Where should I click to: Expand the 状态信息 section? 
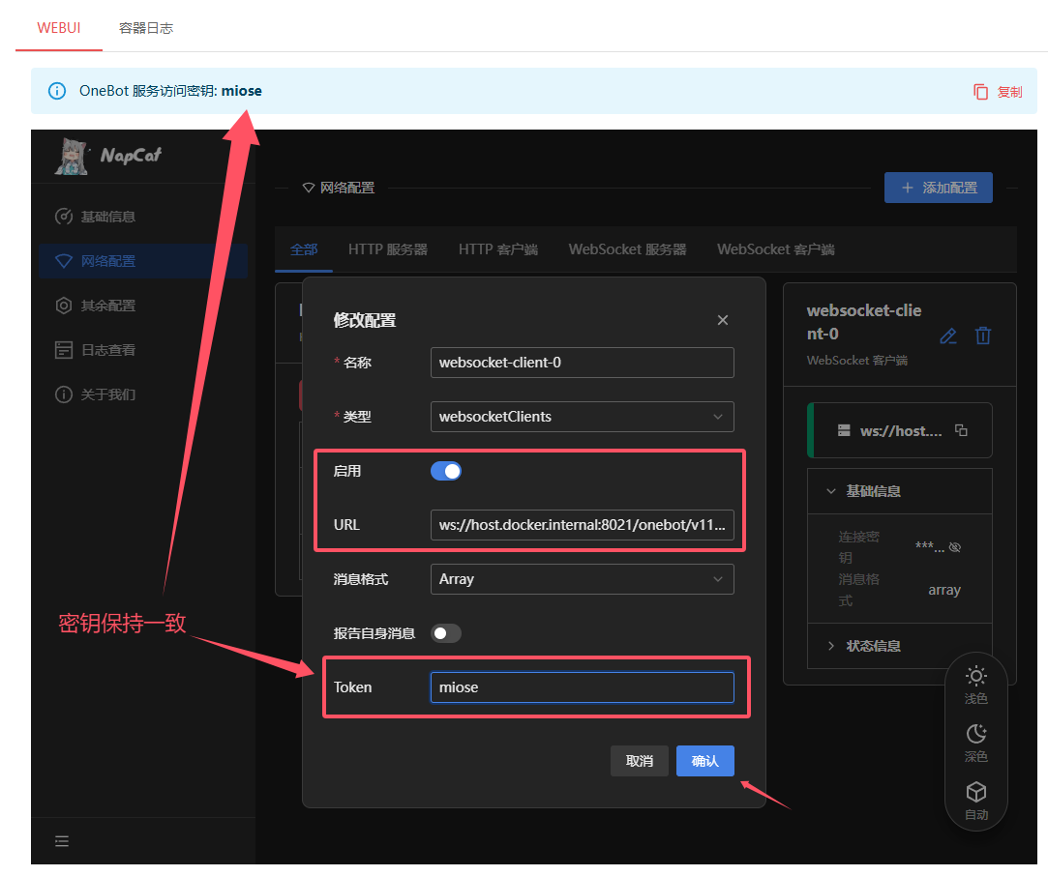coord(874,646)
